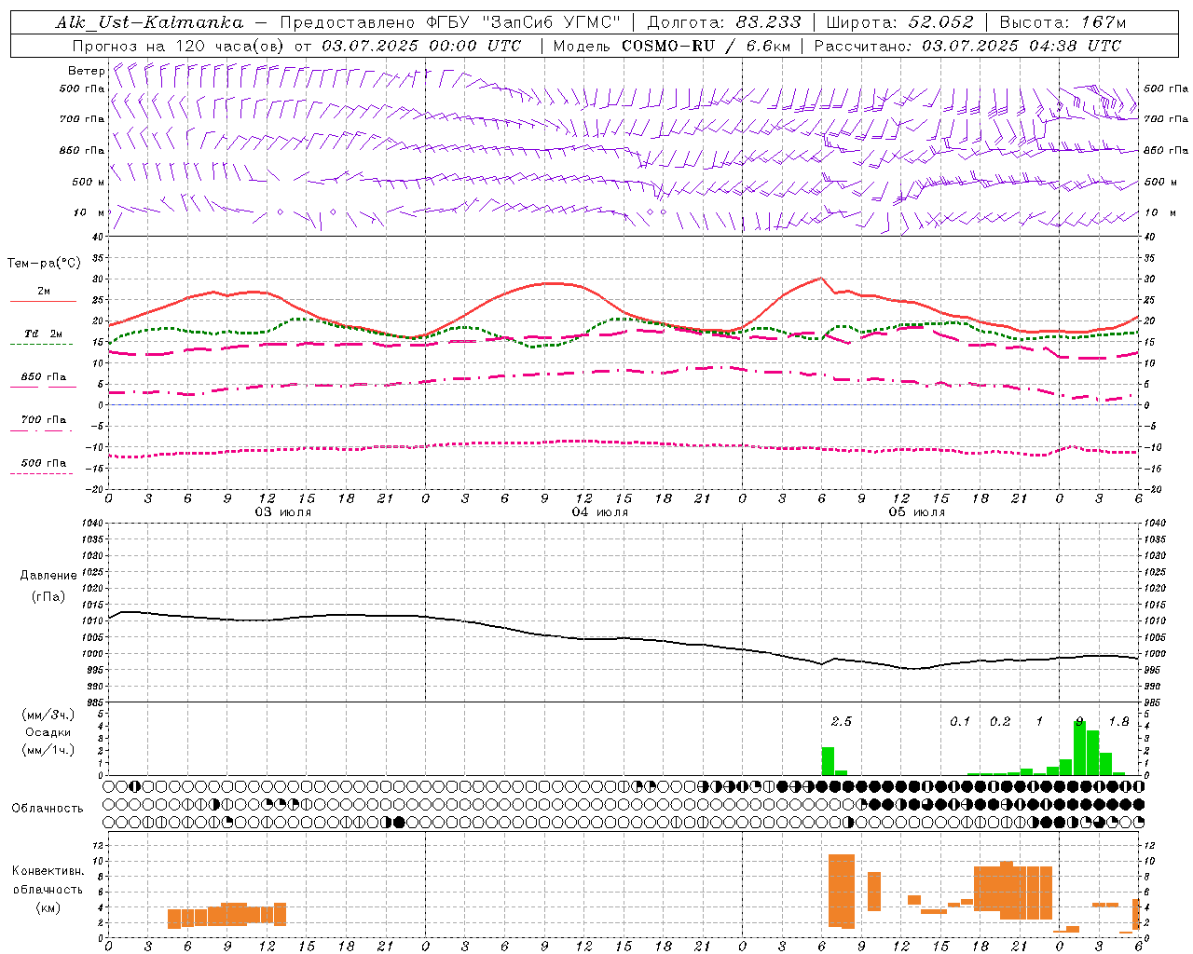Click the 05 июля date label
This screenshot has height=954, width=1193.
[x=917, y=512]
